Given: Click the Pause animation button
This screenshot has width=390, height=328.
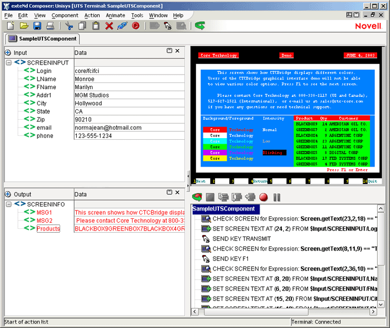Looking at the screenshot, I should [x=277, y=197].
